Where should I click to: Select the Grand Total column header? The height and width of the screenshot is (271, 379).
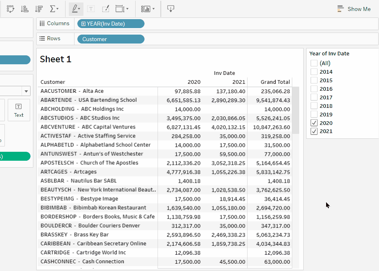pos(275,82)
